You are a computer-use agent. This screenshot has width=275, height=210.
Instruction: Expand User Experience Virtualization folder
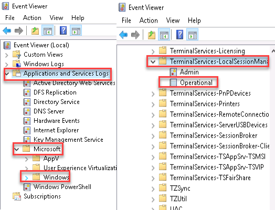tap(27, 169)
